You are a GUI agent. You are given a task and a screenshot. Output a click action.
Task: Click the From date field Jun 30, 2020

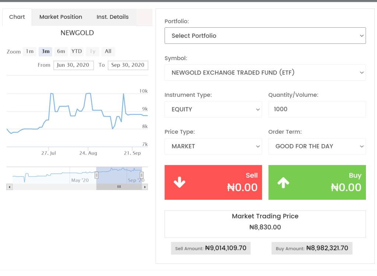(x=73, y=65)
